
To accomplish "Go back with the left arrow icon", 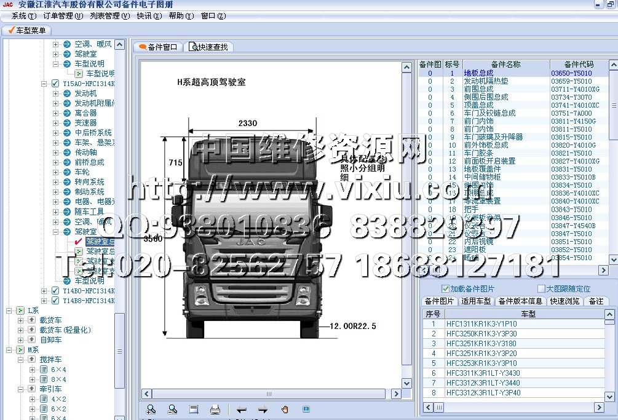I will [x=242, y=410].
